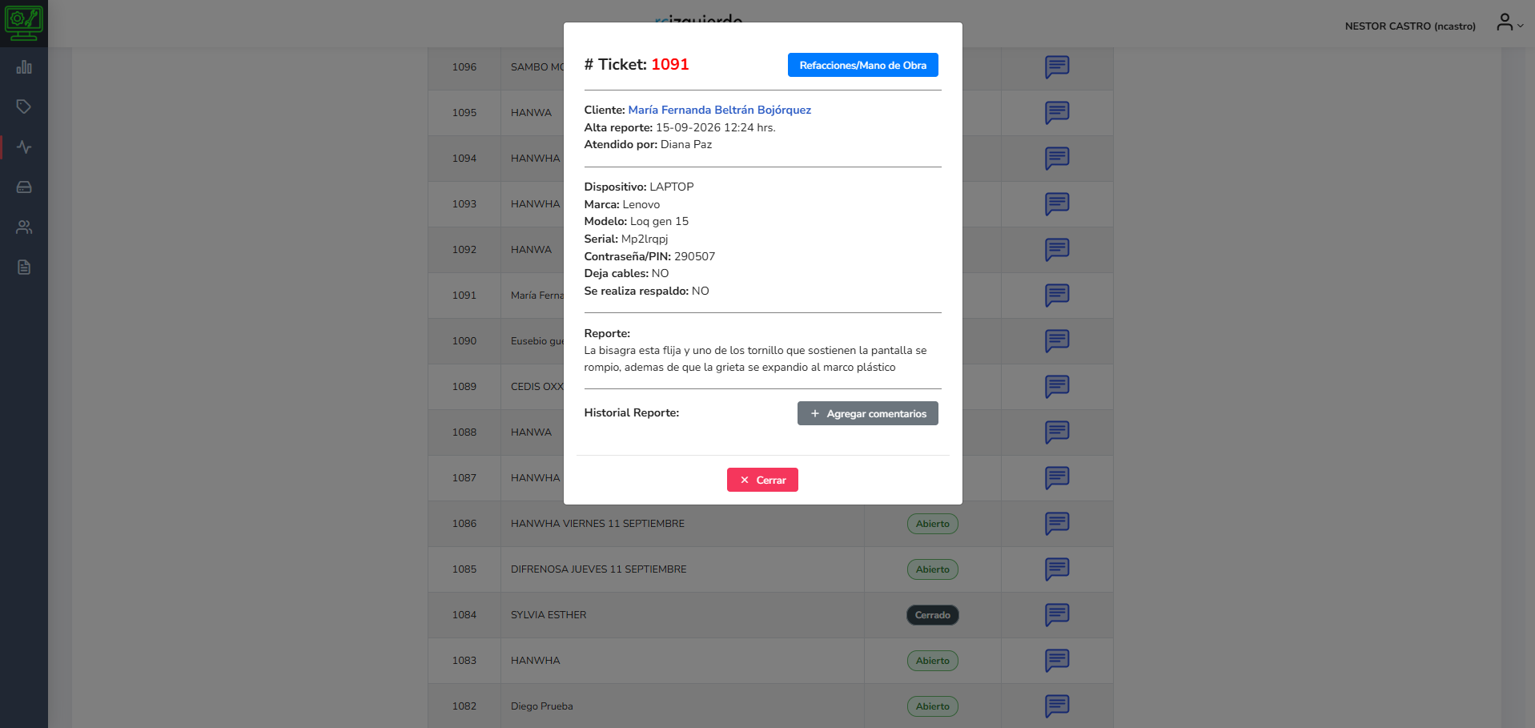
Task: Click Refacciones/Mano de Obra button
Action: click(862, 65)
